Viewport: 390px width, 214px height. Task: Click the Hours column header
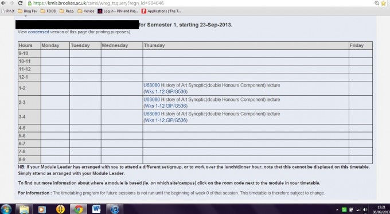tap(29, 45)
